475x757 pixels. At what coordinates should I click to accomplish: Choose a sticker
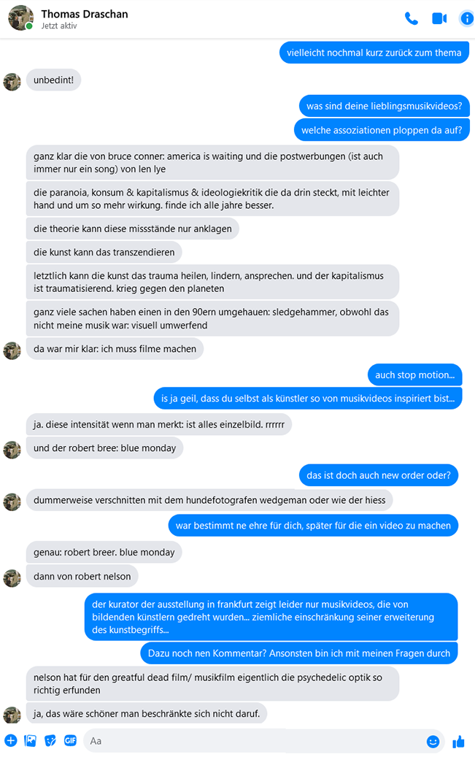50,741
